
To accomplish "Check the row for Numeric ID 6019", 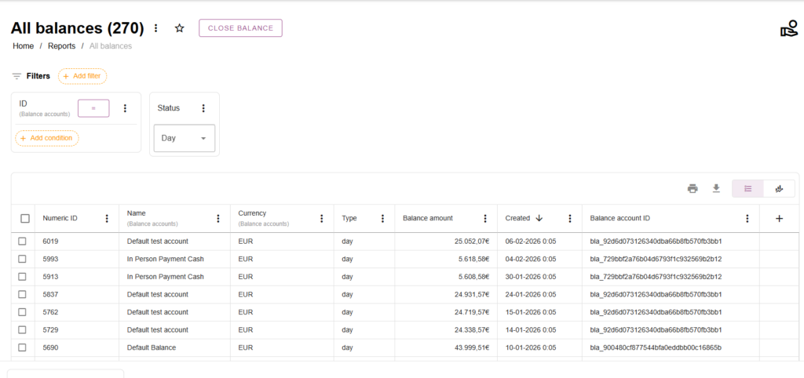I will click(23, 241).
